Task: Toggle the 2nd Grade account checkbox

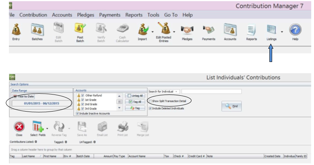Action: [83, 104]
